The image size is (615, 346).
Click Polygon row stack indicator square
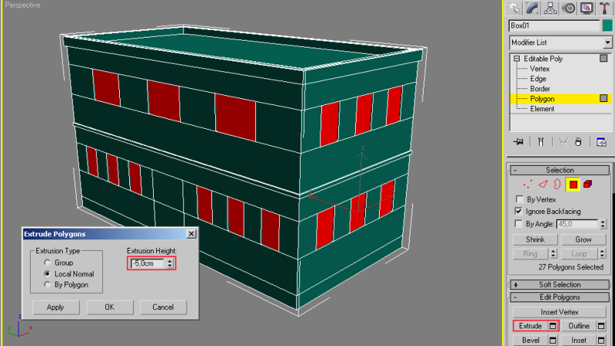pos(603,98)
